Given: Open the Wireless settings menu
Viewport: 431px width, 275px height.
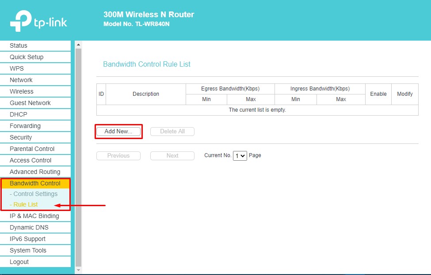Looking at the screenshot, I should [x=22, y=91].
